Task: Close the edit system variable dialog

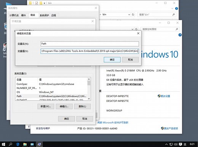Action: pyautogui.click(x=138, y=33)
